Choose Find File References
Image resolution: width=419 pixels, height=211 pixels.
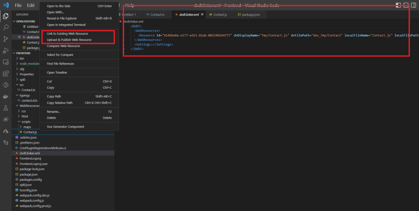coord(79,63)
